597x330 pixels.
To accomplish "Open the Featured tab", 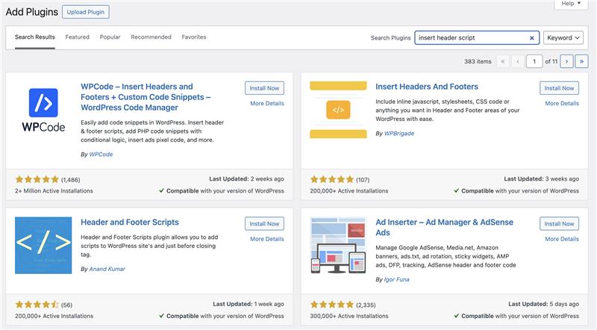I will 78,37.
